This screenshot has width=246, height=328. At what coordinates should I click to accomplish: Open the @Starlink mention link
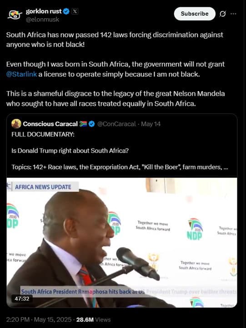tap(21, 74)
